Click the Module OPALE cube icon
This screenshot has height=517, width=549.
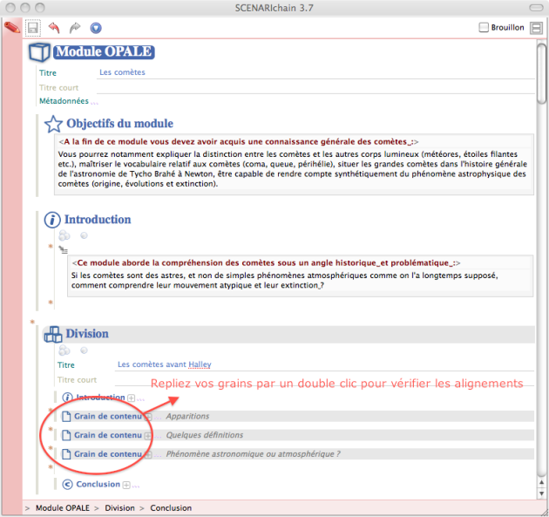(x=39, y=52)
